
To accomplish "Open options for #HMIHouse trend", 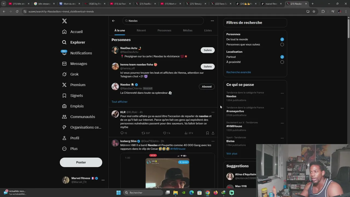I will (x=282, y=123).
